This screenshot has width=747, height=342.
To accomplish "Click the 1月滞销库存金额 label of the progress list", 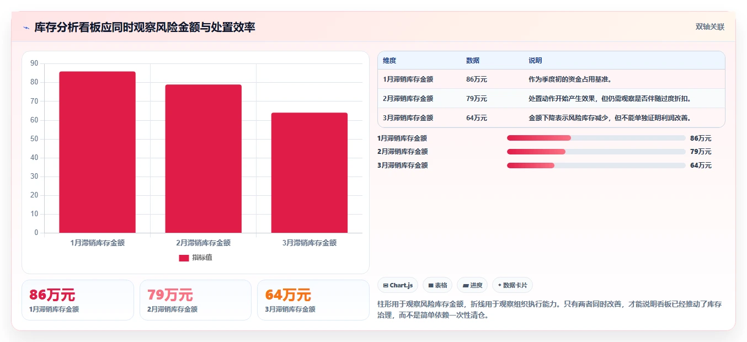I will click(402, 138).
